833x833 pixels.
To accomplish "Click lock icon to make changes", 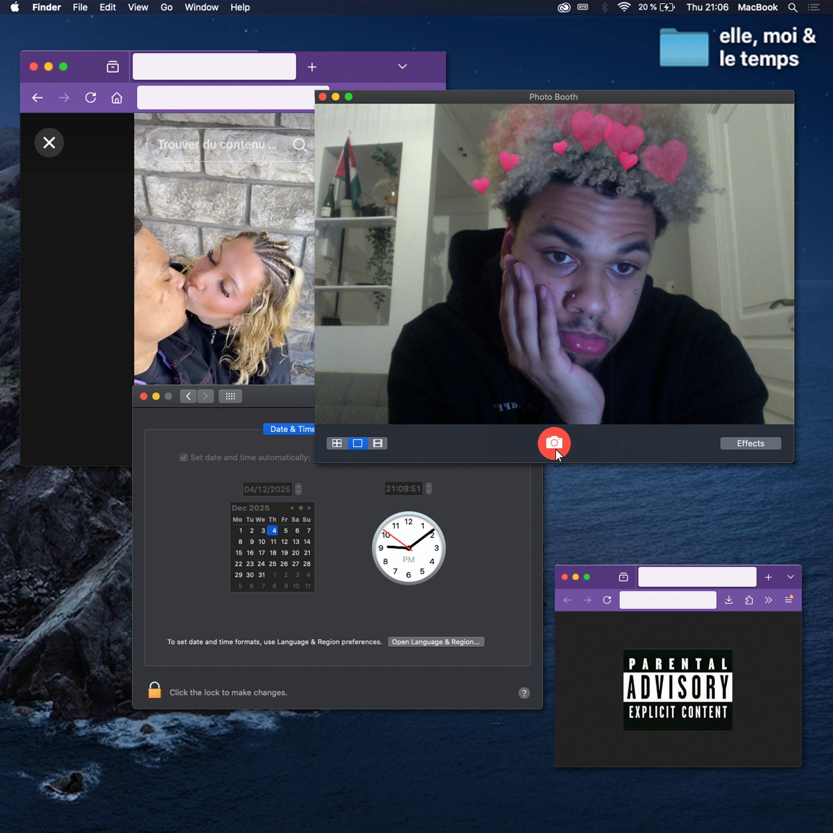I will click(x=154, y=691).
